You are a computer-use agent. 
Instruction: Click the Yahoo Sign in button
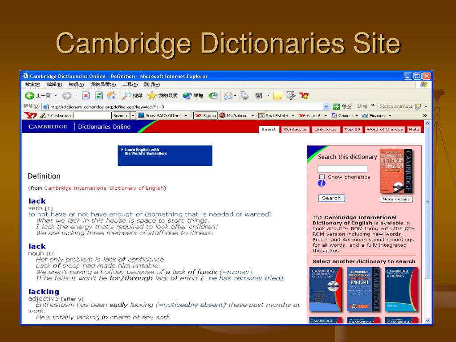coord(206,115)
